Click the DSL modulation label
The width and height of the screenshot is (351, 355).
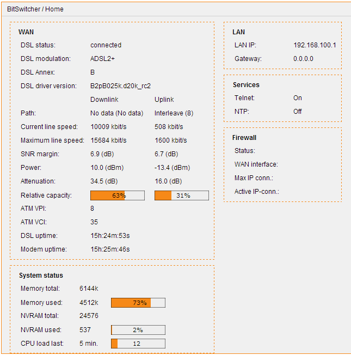click(x=46, y=59)
